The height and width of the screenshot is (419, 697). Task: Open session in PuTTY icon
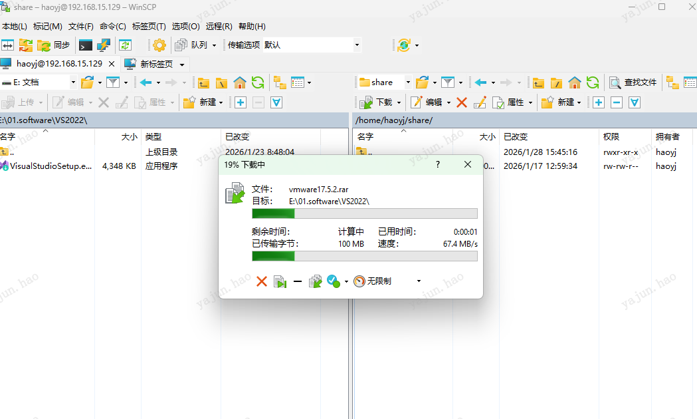click(x=104, y=45)
